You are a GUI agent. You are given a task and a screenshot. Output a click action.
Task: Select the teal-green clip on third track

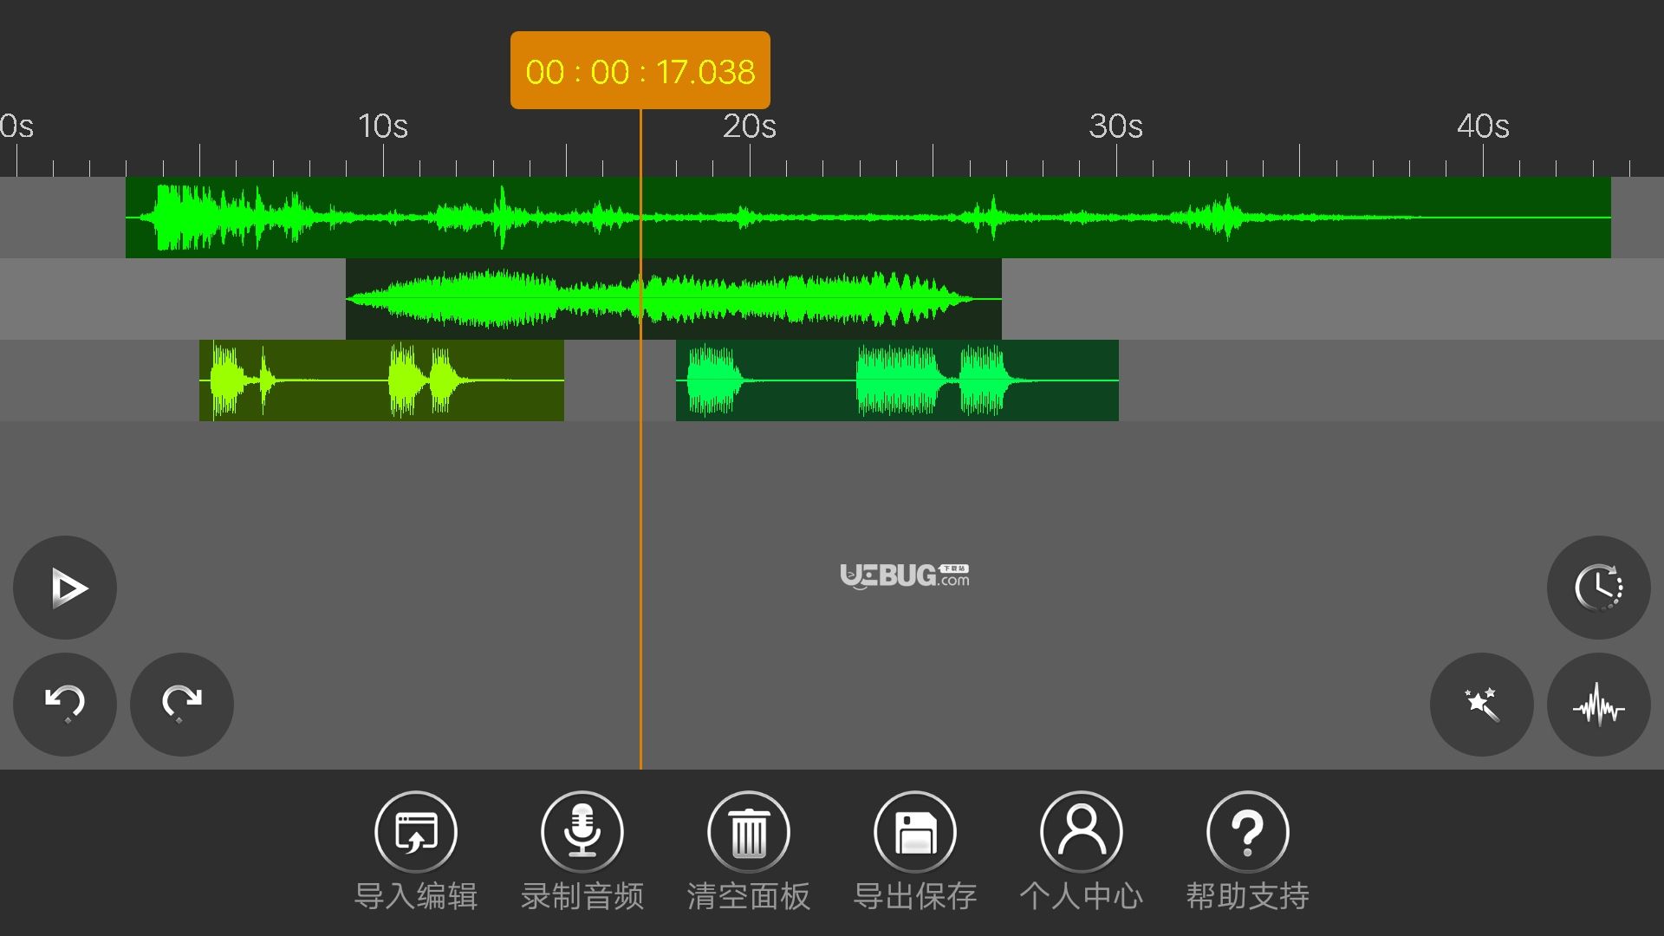pyautogui.click(x=897, y=380)
